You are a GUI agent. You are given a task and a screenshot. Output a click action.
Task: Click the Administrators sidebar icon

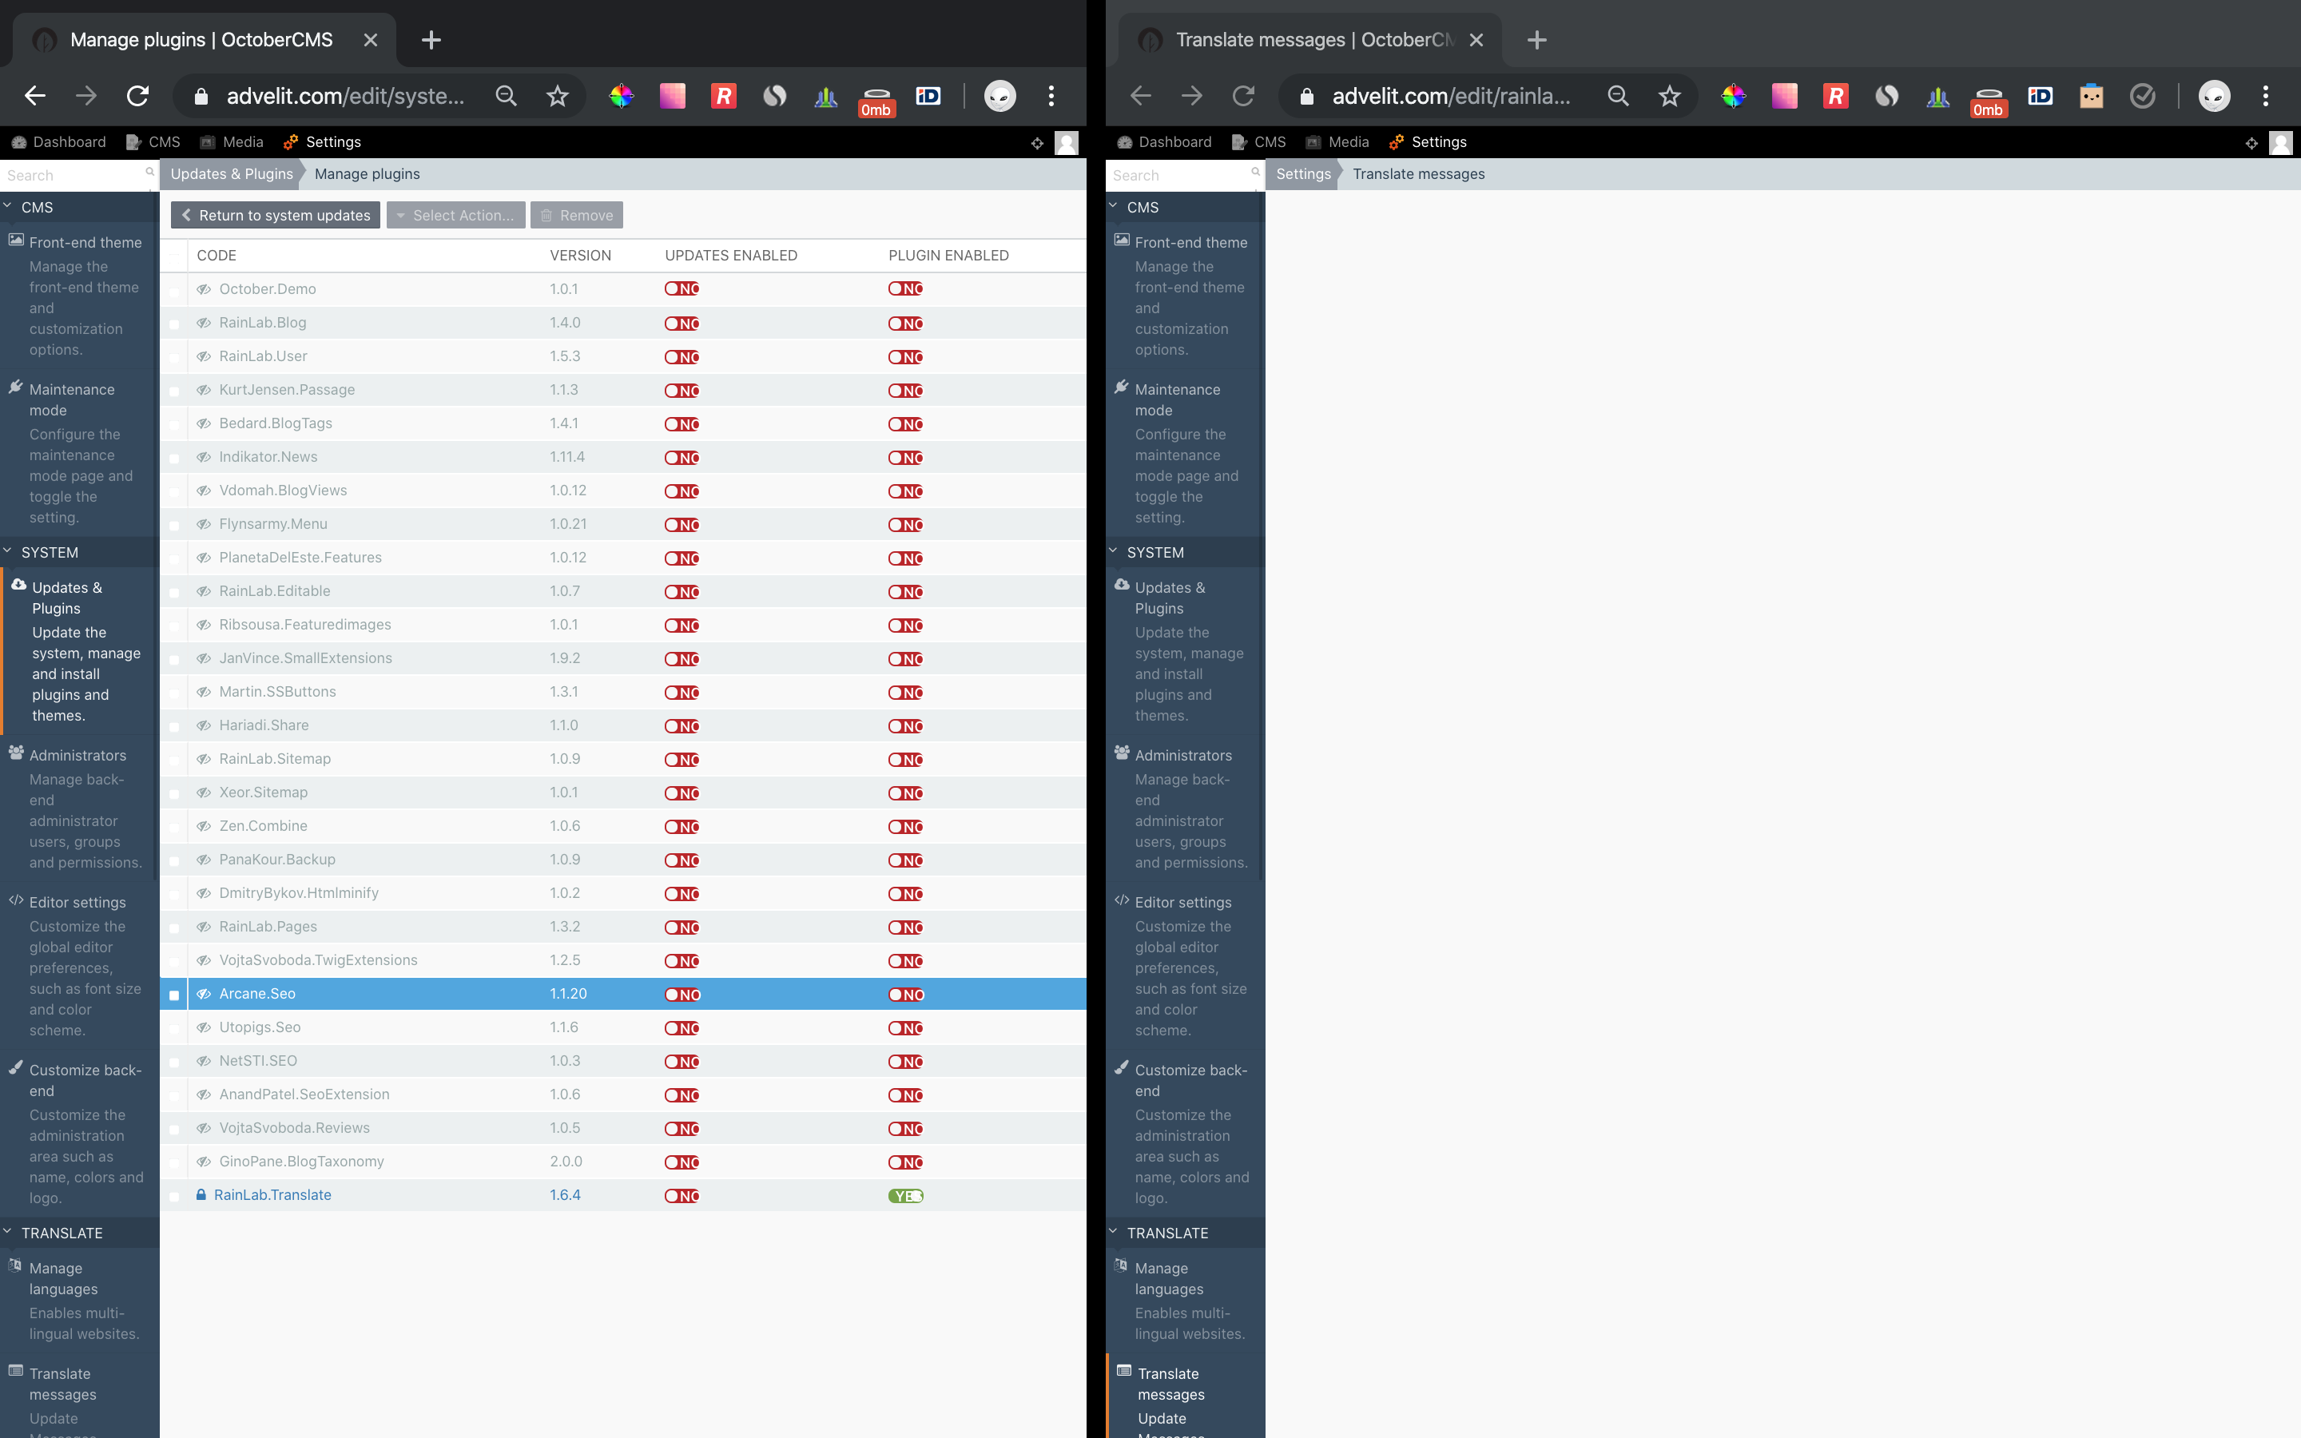(15, 753)
